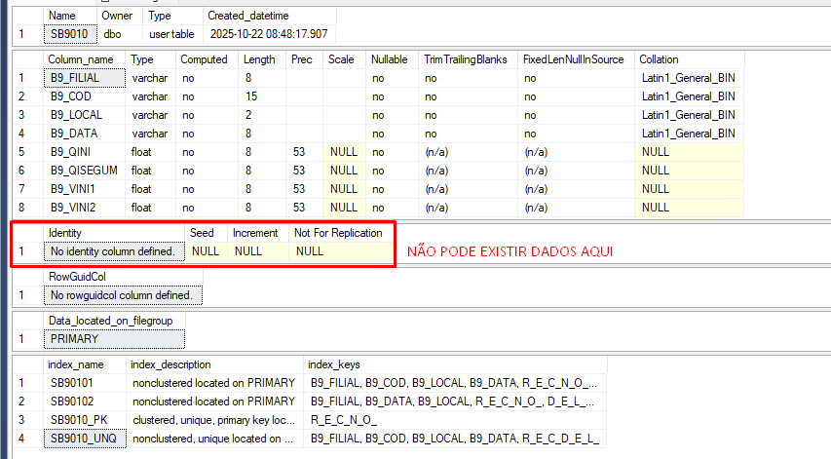
Task: Click the index_keys column header
Action: click(x=455, y=364)
